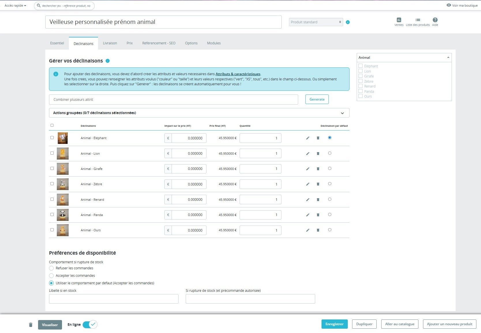Edit the Animal - Zèbre combination pencil icon

308,184
